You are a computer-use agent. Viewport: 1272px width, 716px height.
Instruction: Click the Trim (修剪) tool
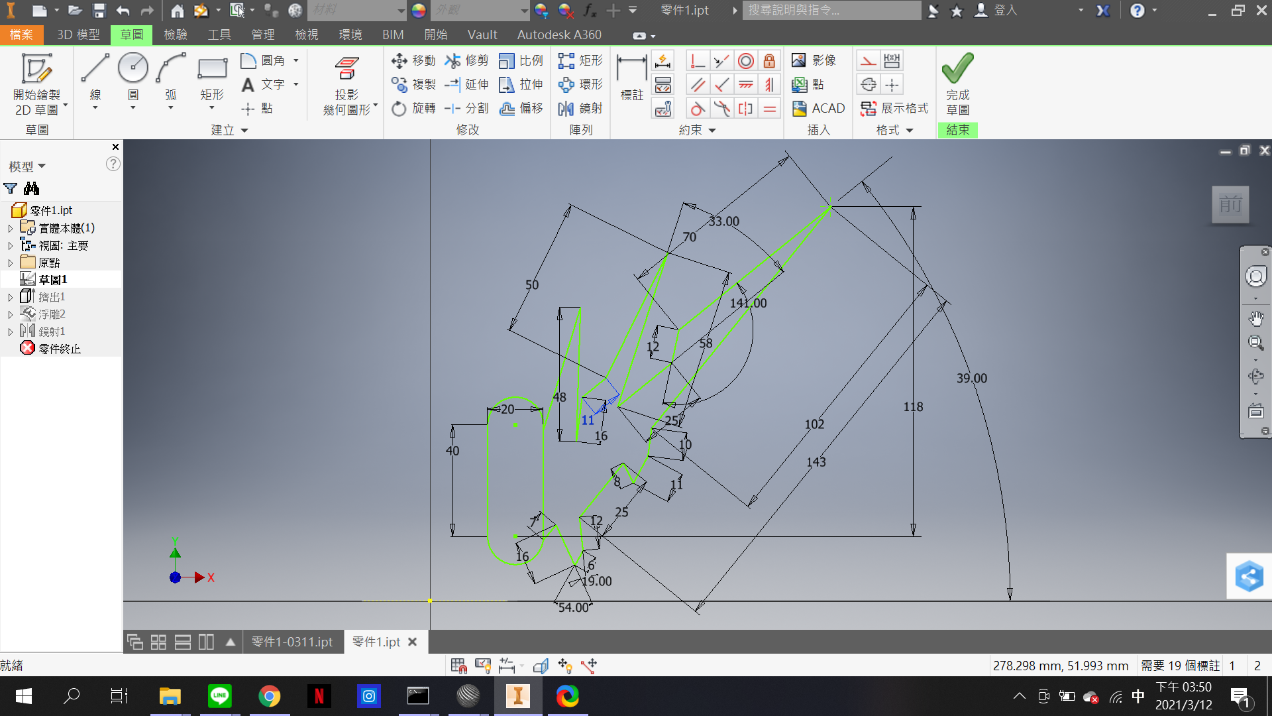[467, 60]
